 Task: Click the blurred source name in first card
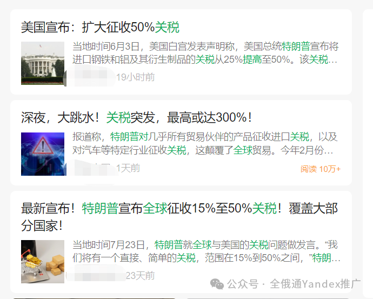pyautogui.click(x=91, y=76)
